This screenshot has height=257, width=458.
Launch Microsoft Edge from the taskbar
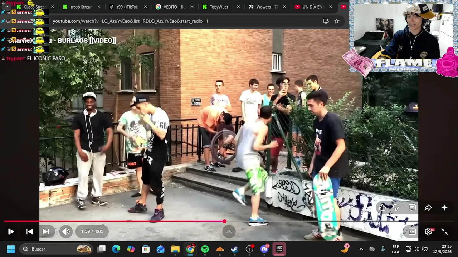[x=116, y=249]
